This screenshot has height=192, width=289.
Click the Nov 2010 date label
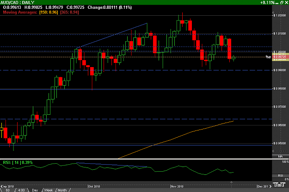point(177,186)
